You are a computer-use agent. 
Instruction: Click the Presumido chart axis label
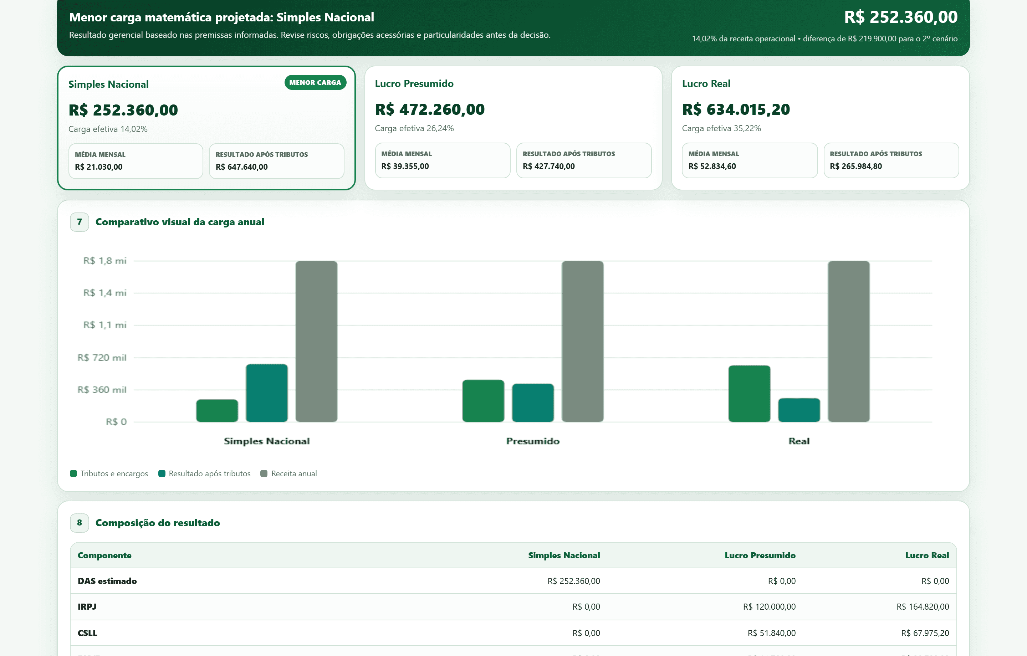[533, 441]
